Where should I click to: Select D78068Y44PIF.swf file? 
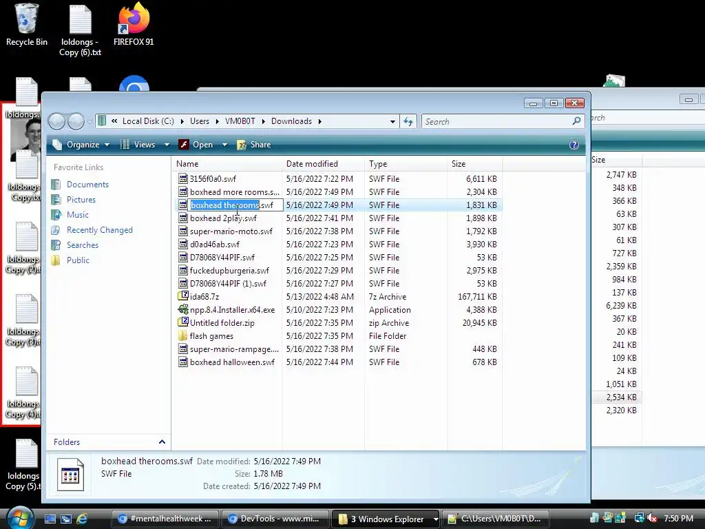[222, 258]
